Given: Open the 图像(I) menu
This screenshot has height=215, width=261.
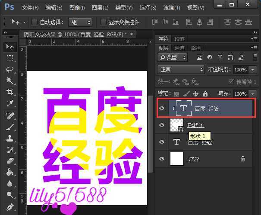Looking at the screenshot, I should [77, 8].
